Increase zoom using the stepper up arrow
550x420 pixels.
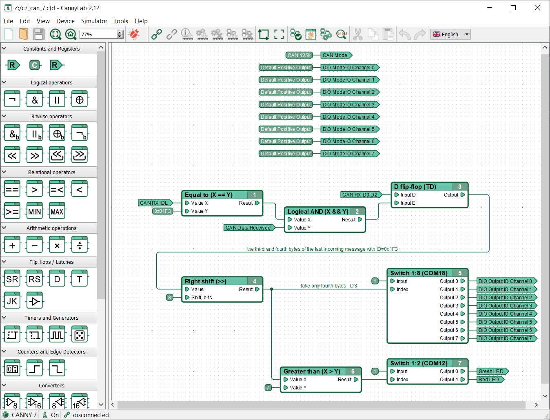click(119, 32)
